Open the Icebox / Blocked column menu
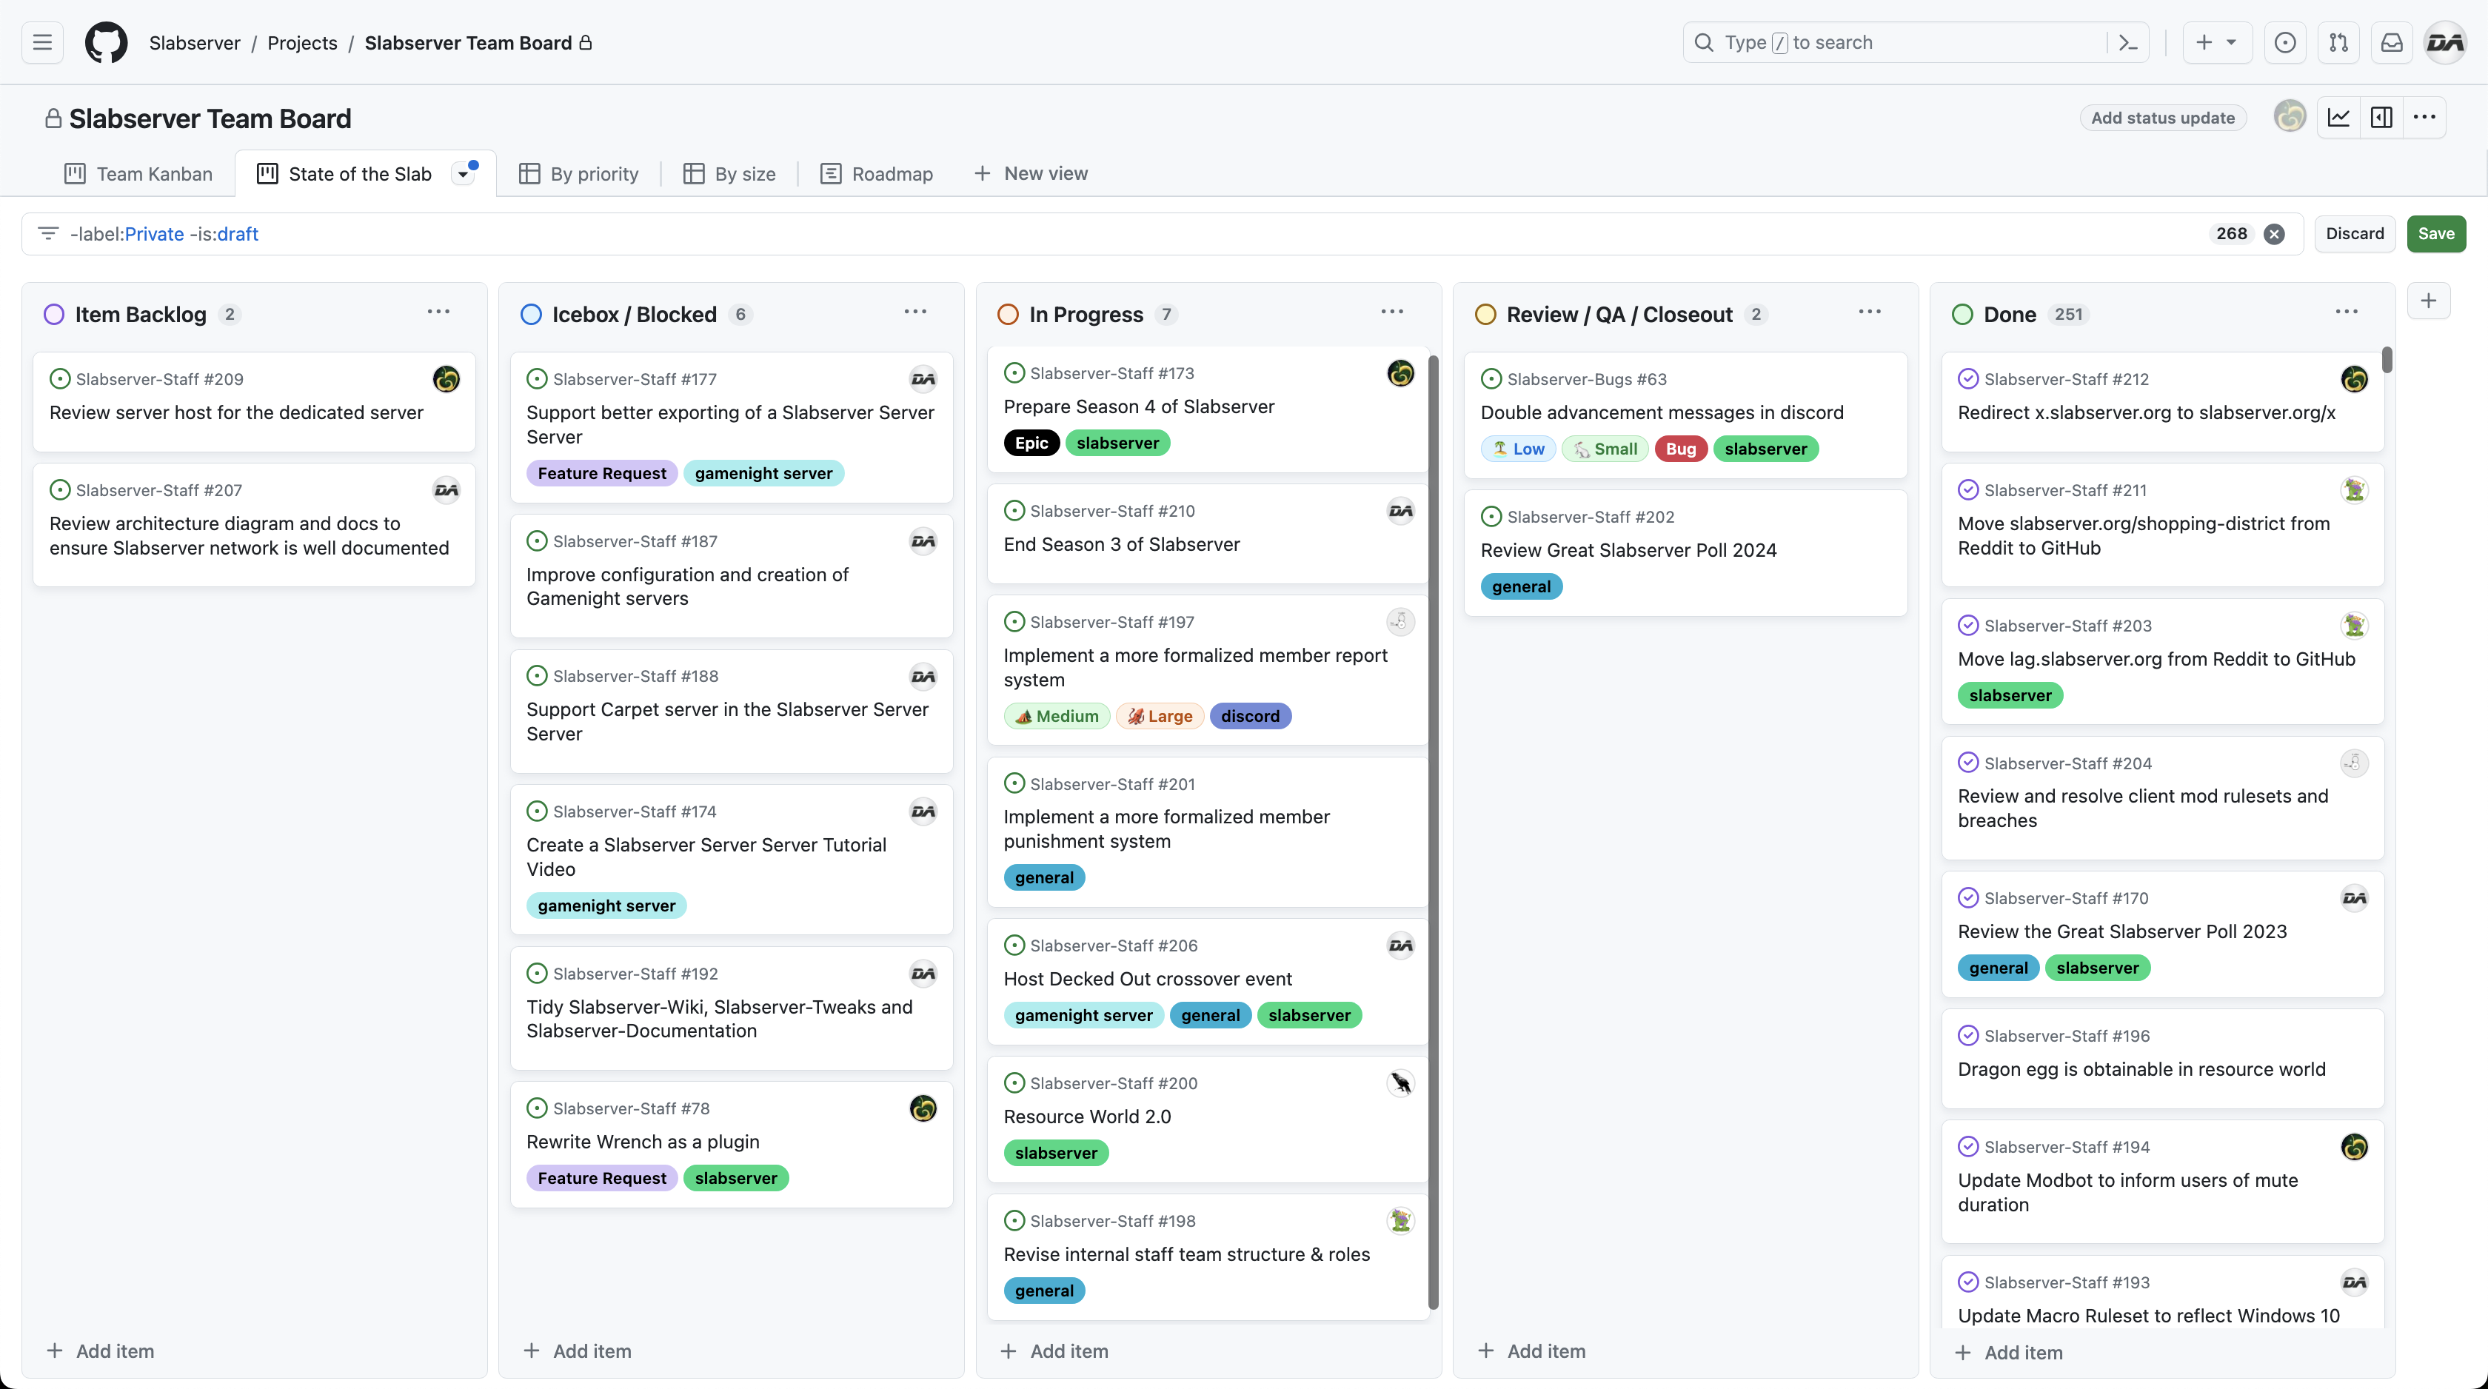Viewport: 2488px width, 1389px height. tap(914, 312)
